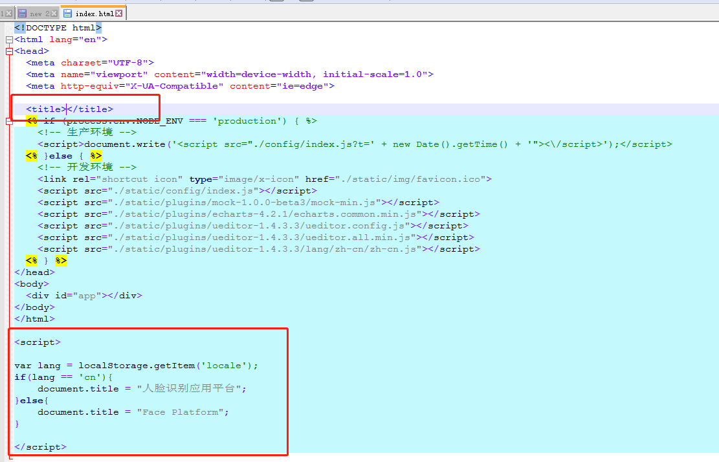Click the '<!-- 开发环境 -->' comment
The width and height of the screenshot is (719, 462).
coord(87,168)
